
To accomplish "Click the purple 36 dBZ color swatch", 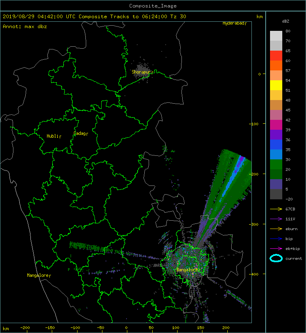I will [276, 134].
